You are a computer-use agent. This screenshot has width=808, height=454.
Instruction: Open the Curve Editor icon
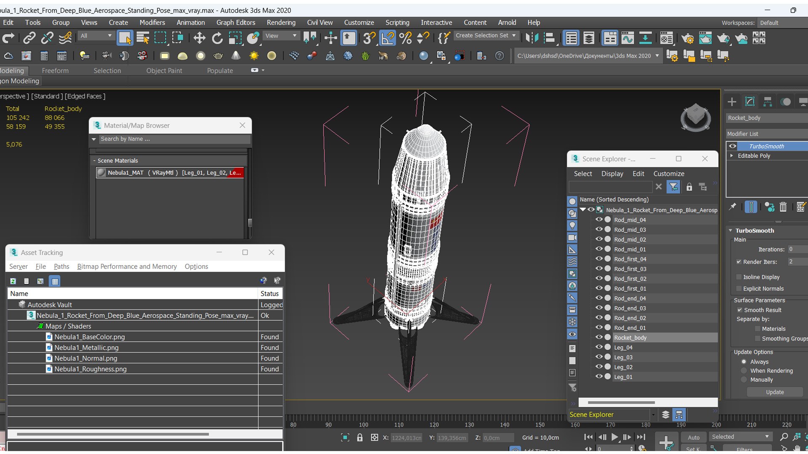627,38
